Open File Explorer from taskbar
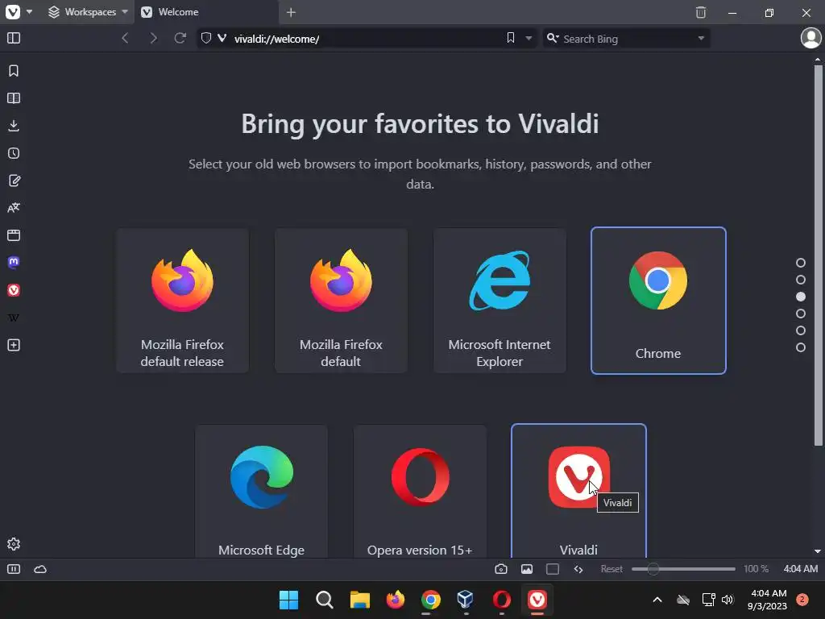825x619 pixels. click(360, 600)
